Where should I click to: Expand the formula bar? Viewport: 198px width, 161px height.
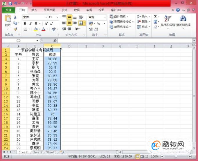tap(194, 41)
